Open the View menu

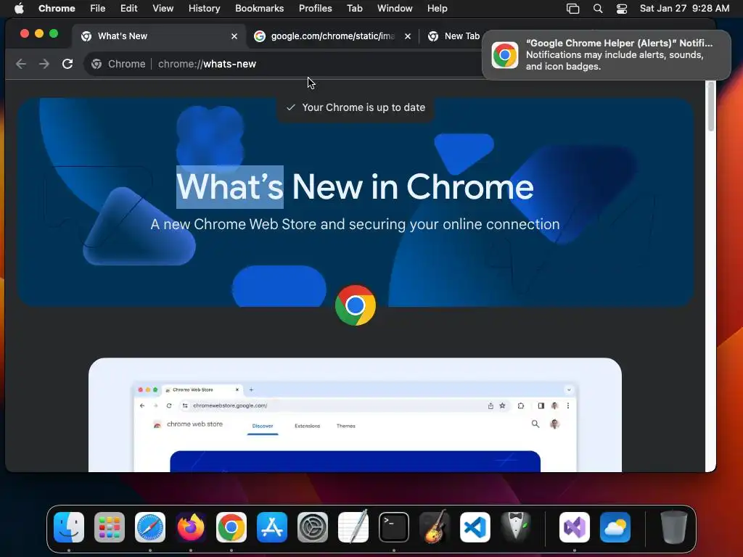tap(163, 8)
